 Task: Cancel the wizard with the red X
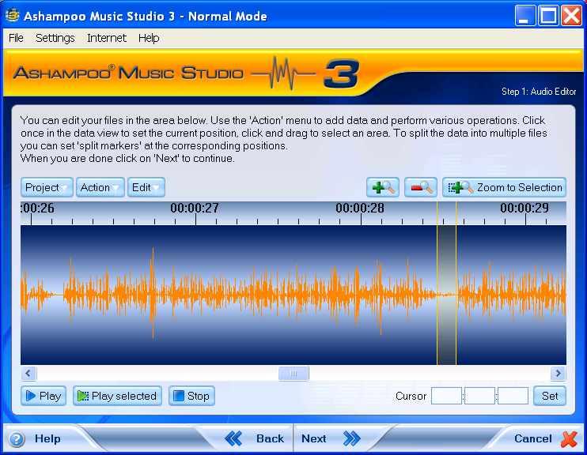click(569, 439)
